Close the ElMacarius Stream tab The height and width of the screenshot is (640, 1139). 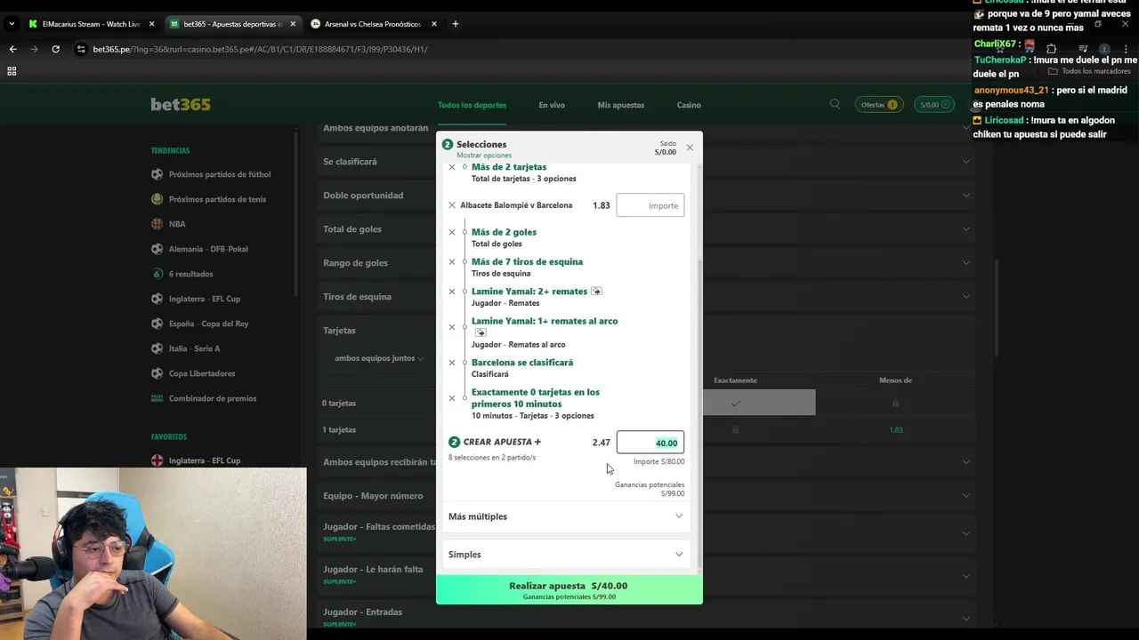point(151,24)
